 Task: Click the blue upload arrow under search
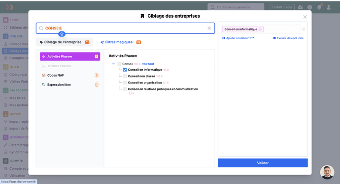pyautogui.click(x=62, y=34)
